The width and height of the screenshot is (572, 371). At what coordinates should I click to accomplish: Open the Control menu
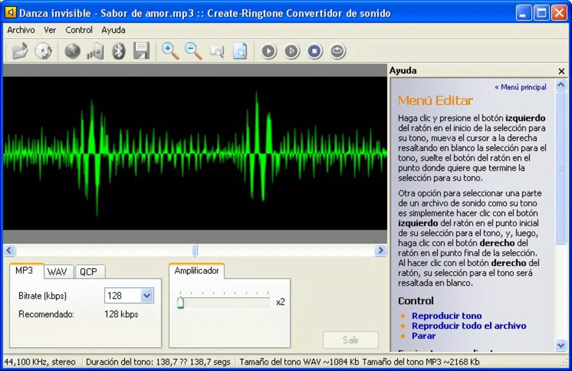(x=79, y=30)
